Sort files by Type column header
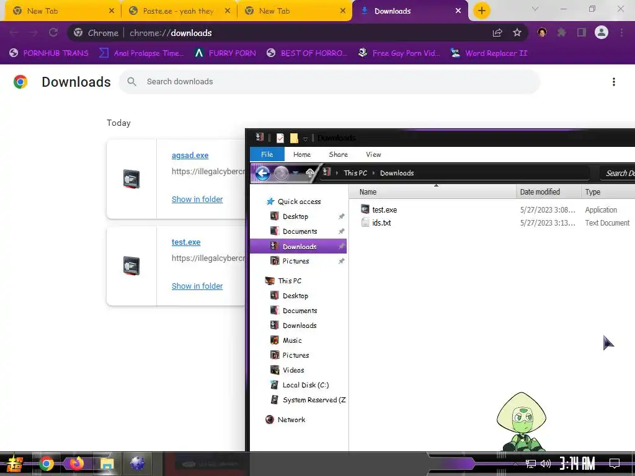This screenshot has height=476, width=635. coord(608,192)
